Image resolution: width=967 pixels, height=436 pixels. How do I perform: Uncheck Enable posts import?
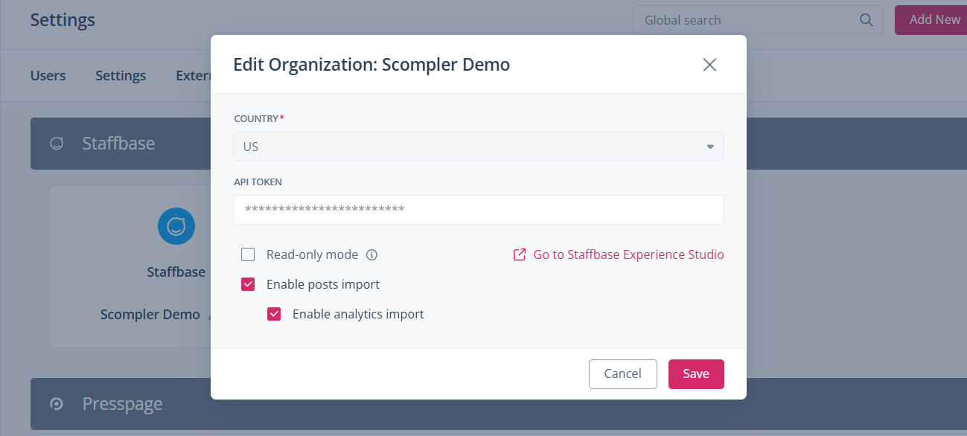click(248, 284)
